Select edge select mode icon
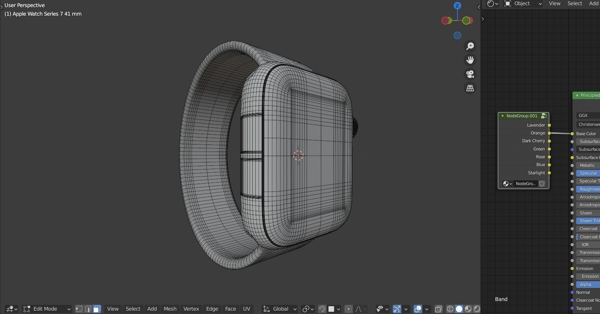 click(88, 309)
